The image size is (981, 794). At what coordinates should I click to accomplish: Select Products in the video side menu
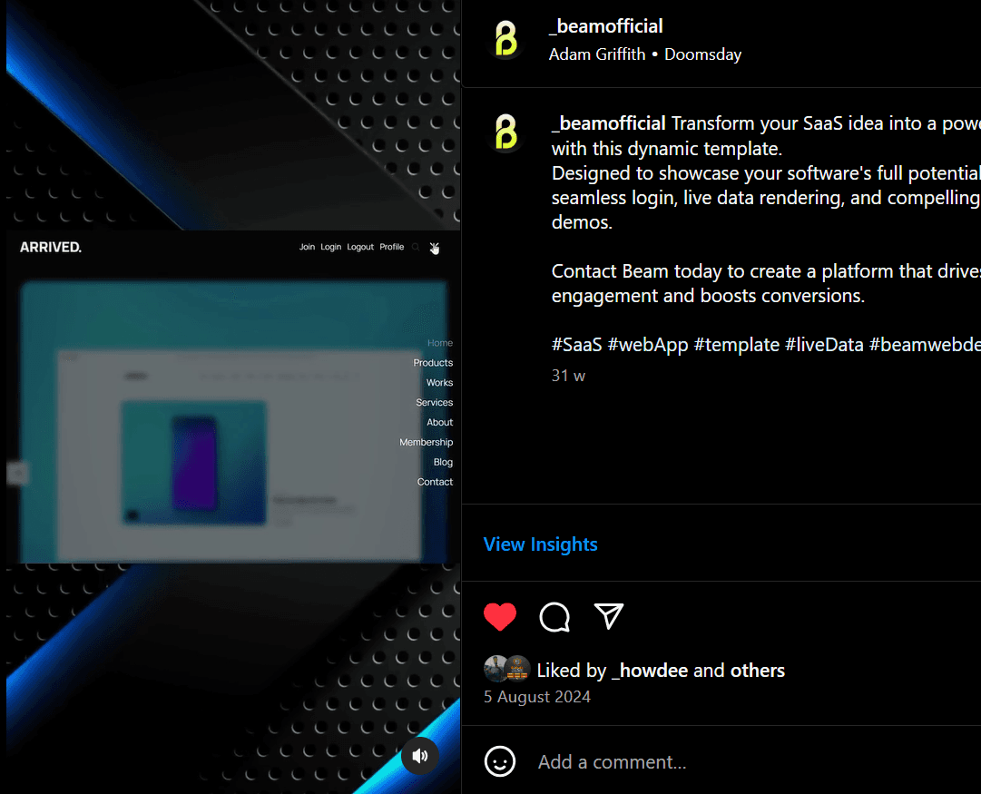(x=433, y=363)
